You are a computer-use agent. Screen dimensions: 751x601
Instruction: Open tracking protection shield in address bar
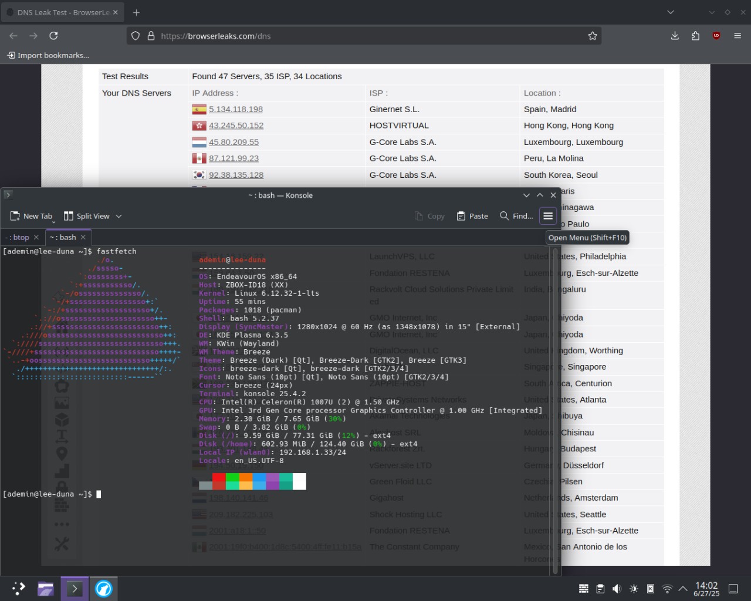point(136,36)
